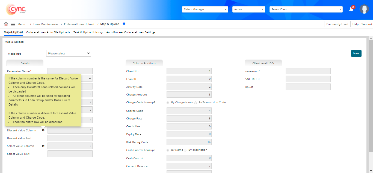Open Collateral Loan Auto File Uploads tab

(x=48, y=32)
